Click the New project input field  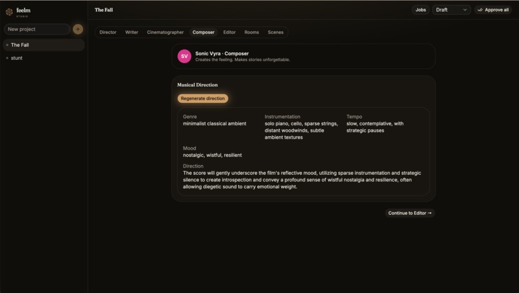coord(37,29)
